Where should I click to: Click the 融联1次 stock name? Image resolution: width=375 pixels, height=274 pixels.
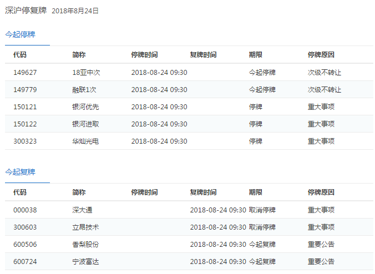[x=84, y=90]
